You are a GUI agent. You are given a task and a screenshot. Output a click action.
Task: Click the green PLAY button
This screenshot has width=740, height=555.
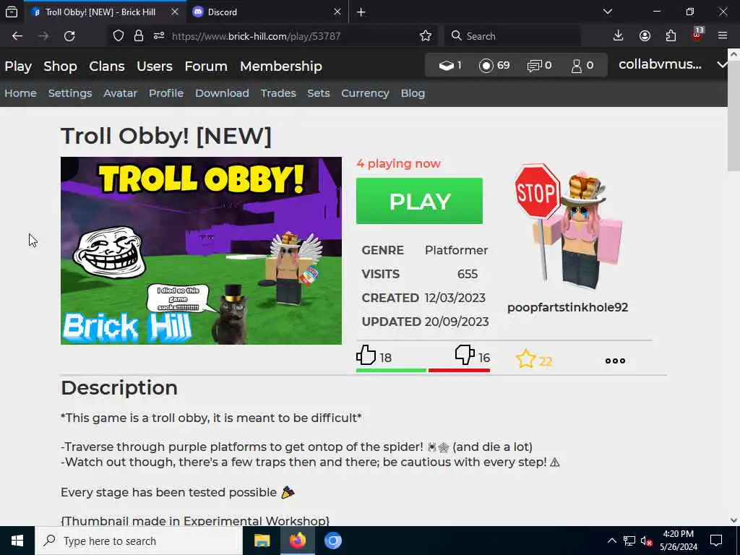click(x=419, y=201)
